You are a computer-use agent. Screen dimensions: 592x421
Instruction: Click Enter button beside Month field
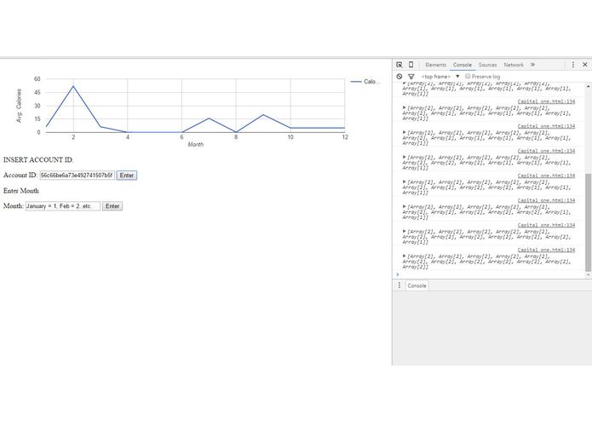click(112, 206)
